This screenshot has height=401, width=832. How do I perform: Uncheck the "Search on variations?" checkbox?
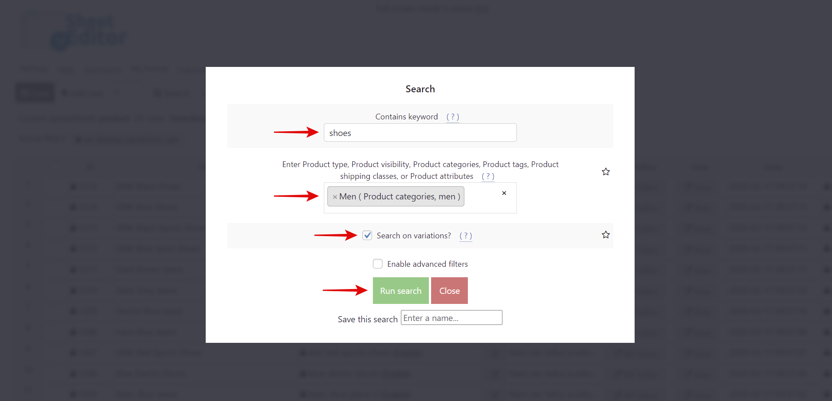[x=367, y=235]
